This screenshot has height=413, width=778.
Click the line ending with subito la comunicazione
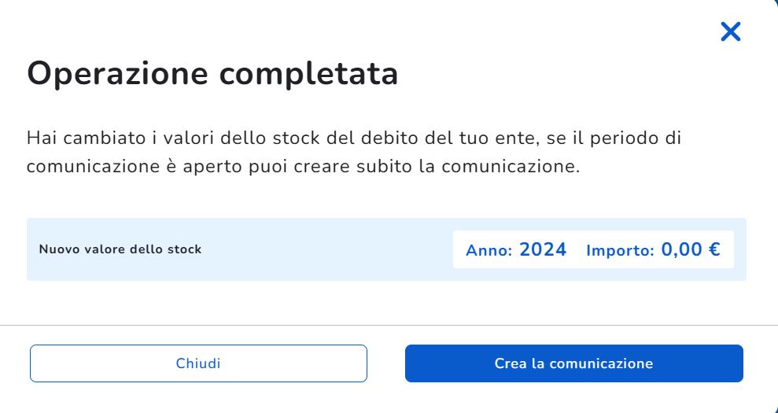click(303, 167)
